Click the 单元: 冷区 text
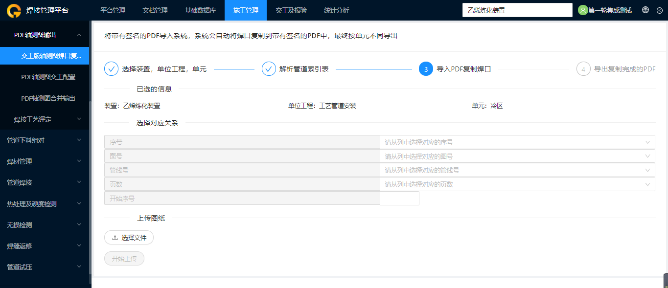Image resolution: width=668 pixels, height=288 pixels. click(487, 106)
